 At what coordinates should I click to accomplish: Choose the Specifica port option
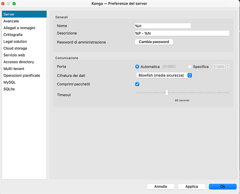190,67
